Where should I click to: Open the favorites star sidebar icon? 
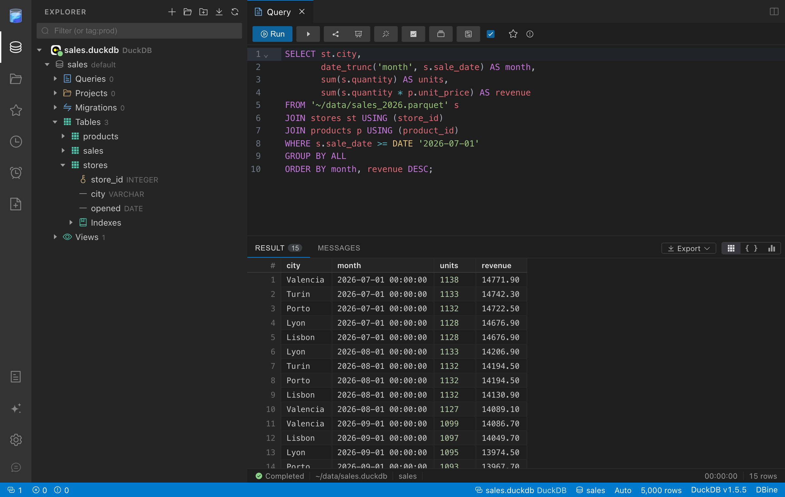(16, 110)
